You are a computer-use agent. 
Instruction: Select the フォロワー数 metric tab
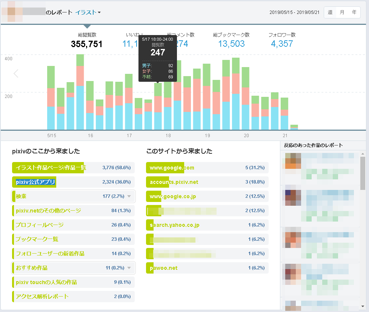pyautogui.click(x=282, y=40)
